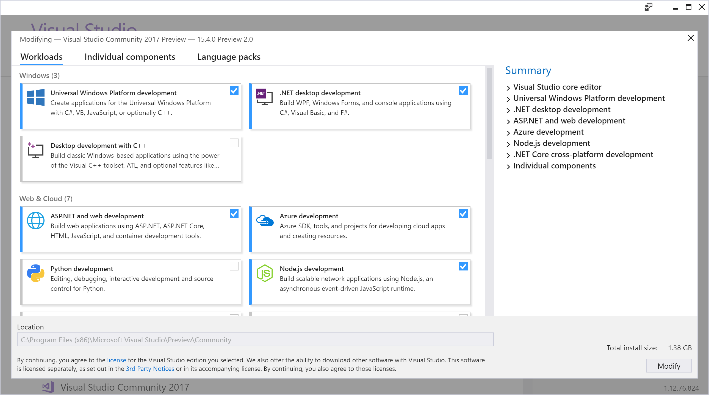This screenshot has height=395, width=709.
Task: Click the ASP.NET and web development title
Action: tap(97, 216)
